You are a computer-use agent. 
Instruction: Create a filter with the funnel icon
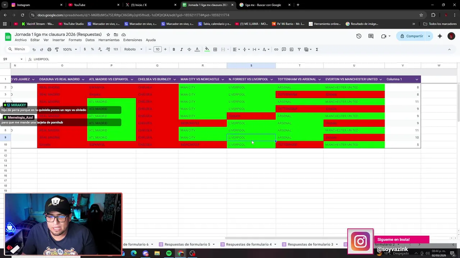[299, 49]
